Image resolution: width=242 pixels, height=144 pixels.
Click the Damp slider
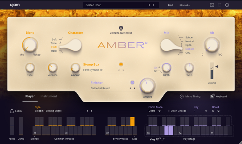click(x=21, y=126)
